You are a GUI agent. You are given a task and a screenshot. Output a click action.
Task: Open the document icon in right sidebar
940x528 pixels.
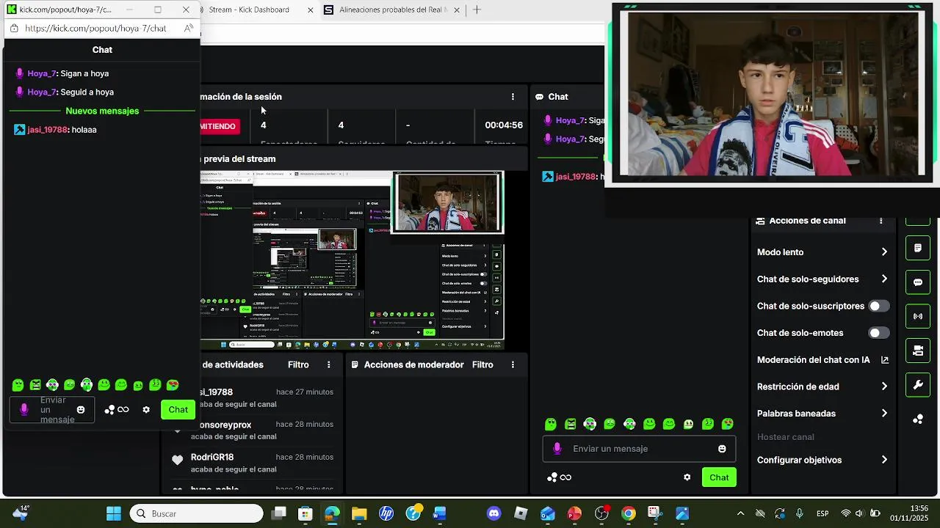click(x=918, y=249)
